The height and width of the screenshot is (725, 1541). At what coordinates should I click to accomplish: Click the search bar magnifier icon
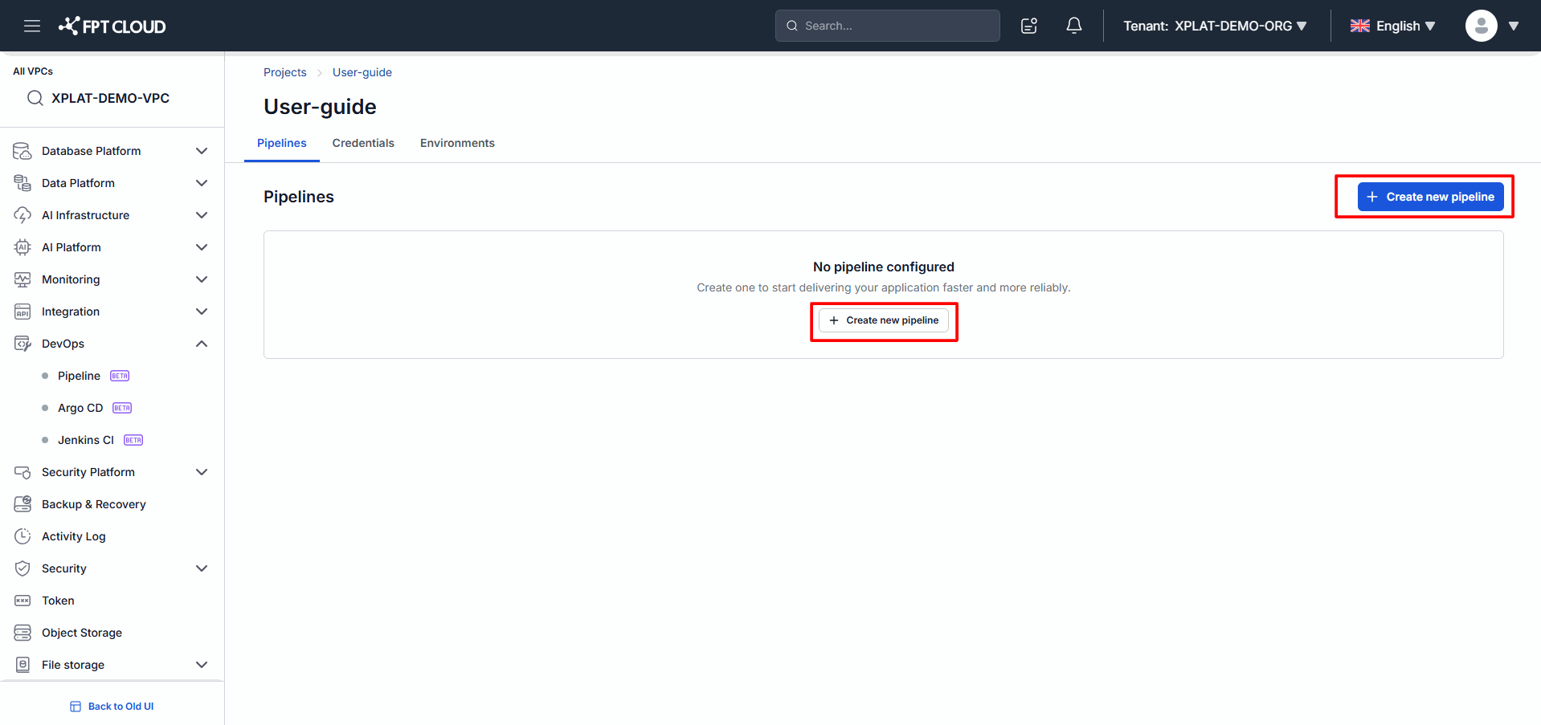[792, 26]
